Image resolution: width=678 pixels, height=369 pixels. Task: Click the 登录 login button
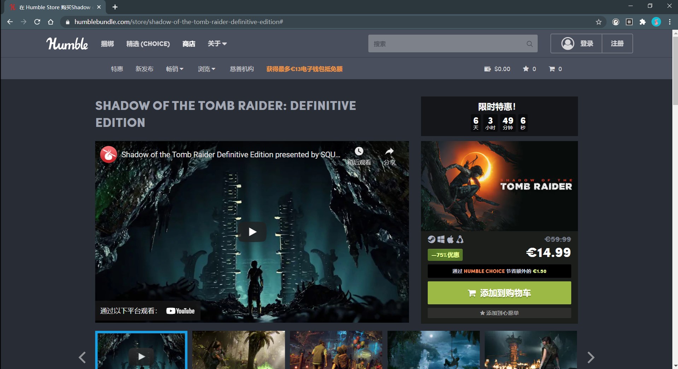pyautogui.click(x=576, y=43)
